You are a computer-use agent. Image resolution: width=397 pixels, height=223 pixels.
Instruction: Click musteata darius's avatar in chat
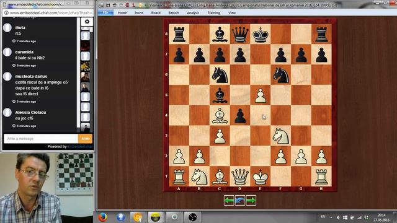click(7, 76)
